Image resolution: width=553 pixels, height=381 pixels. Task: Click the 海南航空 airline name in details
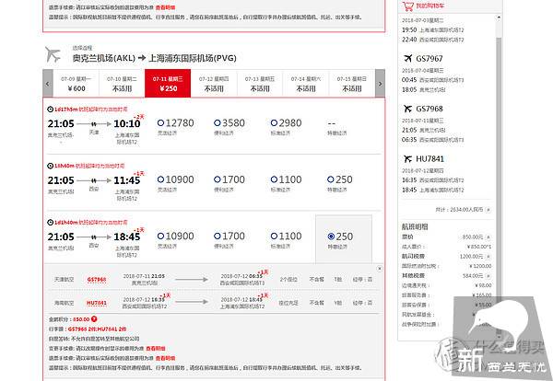[x=64, y=303]
